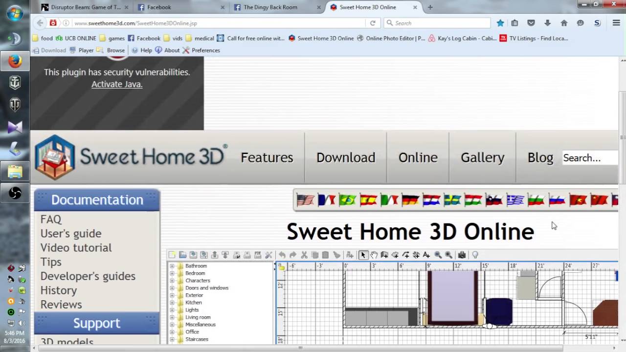
Task: Click the bookmark star icon
Action: pyautogui.click(x=500, y=23)
